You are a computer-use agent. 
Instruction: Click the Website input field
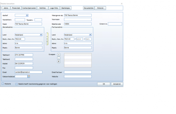pos(78,76)
